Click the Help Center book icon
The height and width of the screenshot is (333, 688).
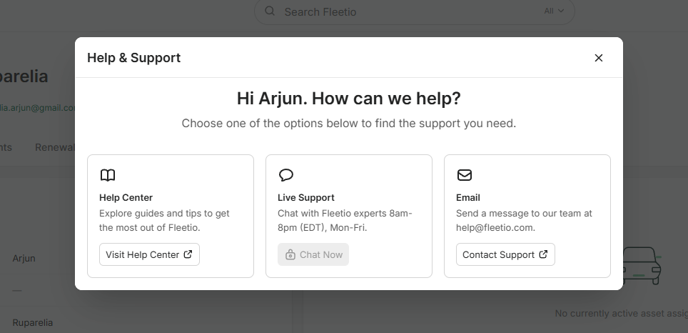[107, 175]
